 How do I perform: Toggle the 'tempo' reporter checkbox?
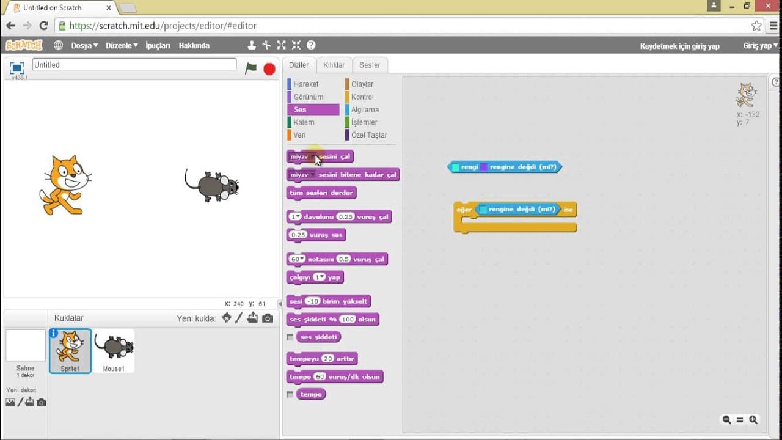(290, 394)
